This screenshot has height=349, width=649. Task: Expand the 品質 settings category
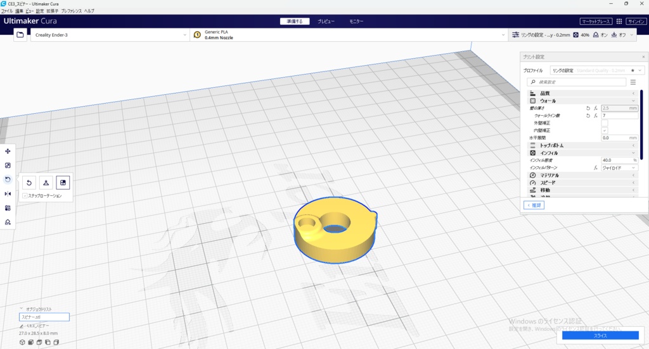[x=583, y=94]
